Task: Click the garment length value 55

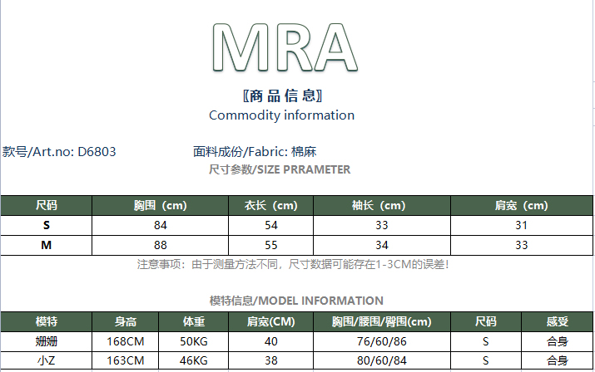Action: [271, 245]
